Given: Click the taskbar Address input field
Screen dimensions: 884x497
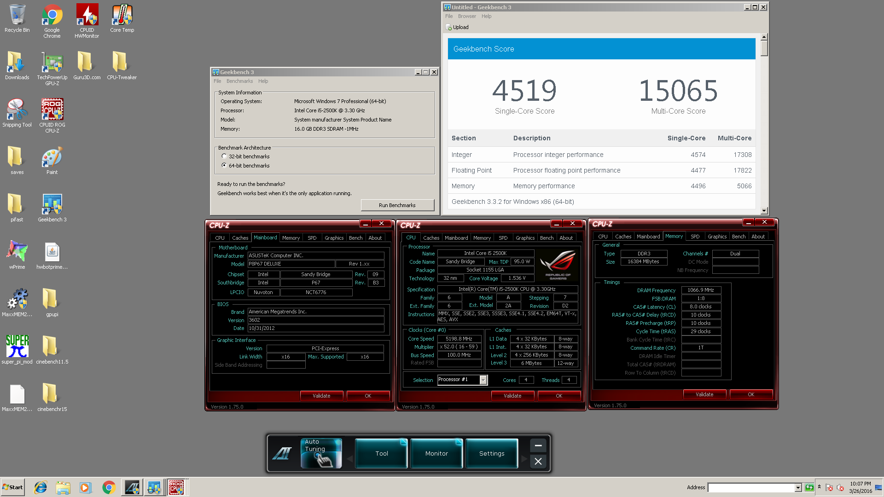Looking at the screenshot, I should coord(751,487).
